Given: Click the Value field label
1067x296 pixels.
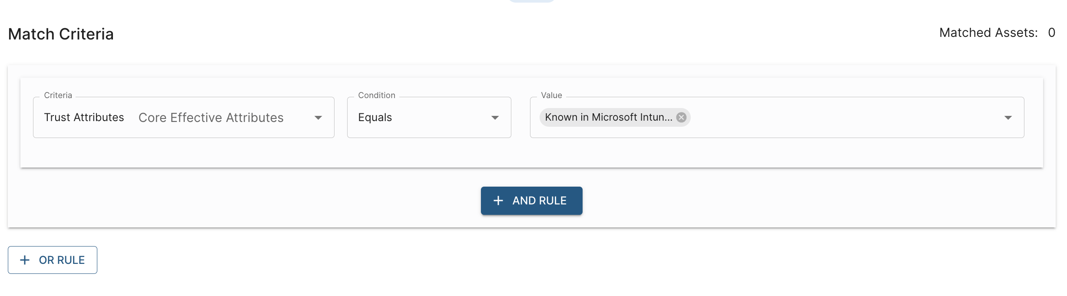Looking at the screenshot, I should (551, 95).
